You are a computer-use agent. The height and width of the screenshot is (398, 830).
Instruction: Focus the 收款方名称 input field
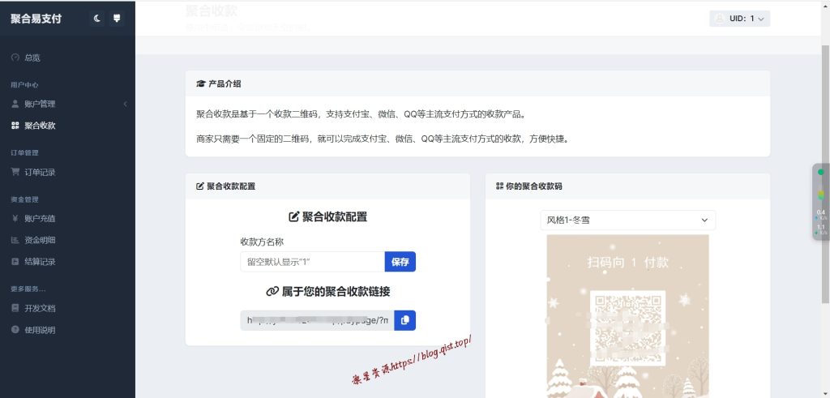(312, 262)
